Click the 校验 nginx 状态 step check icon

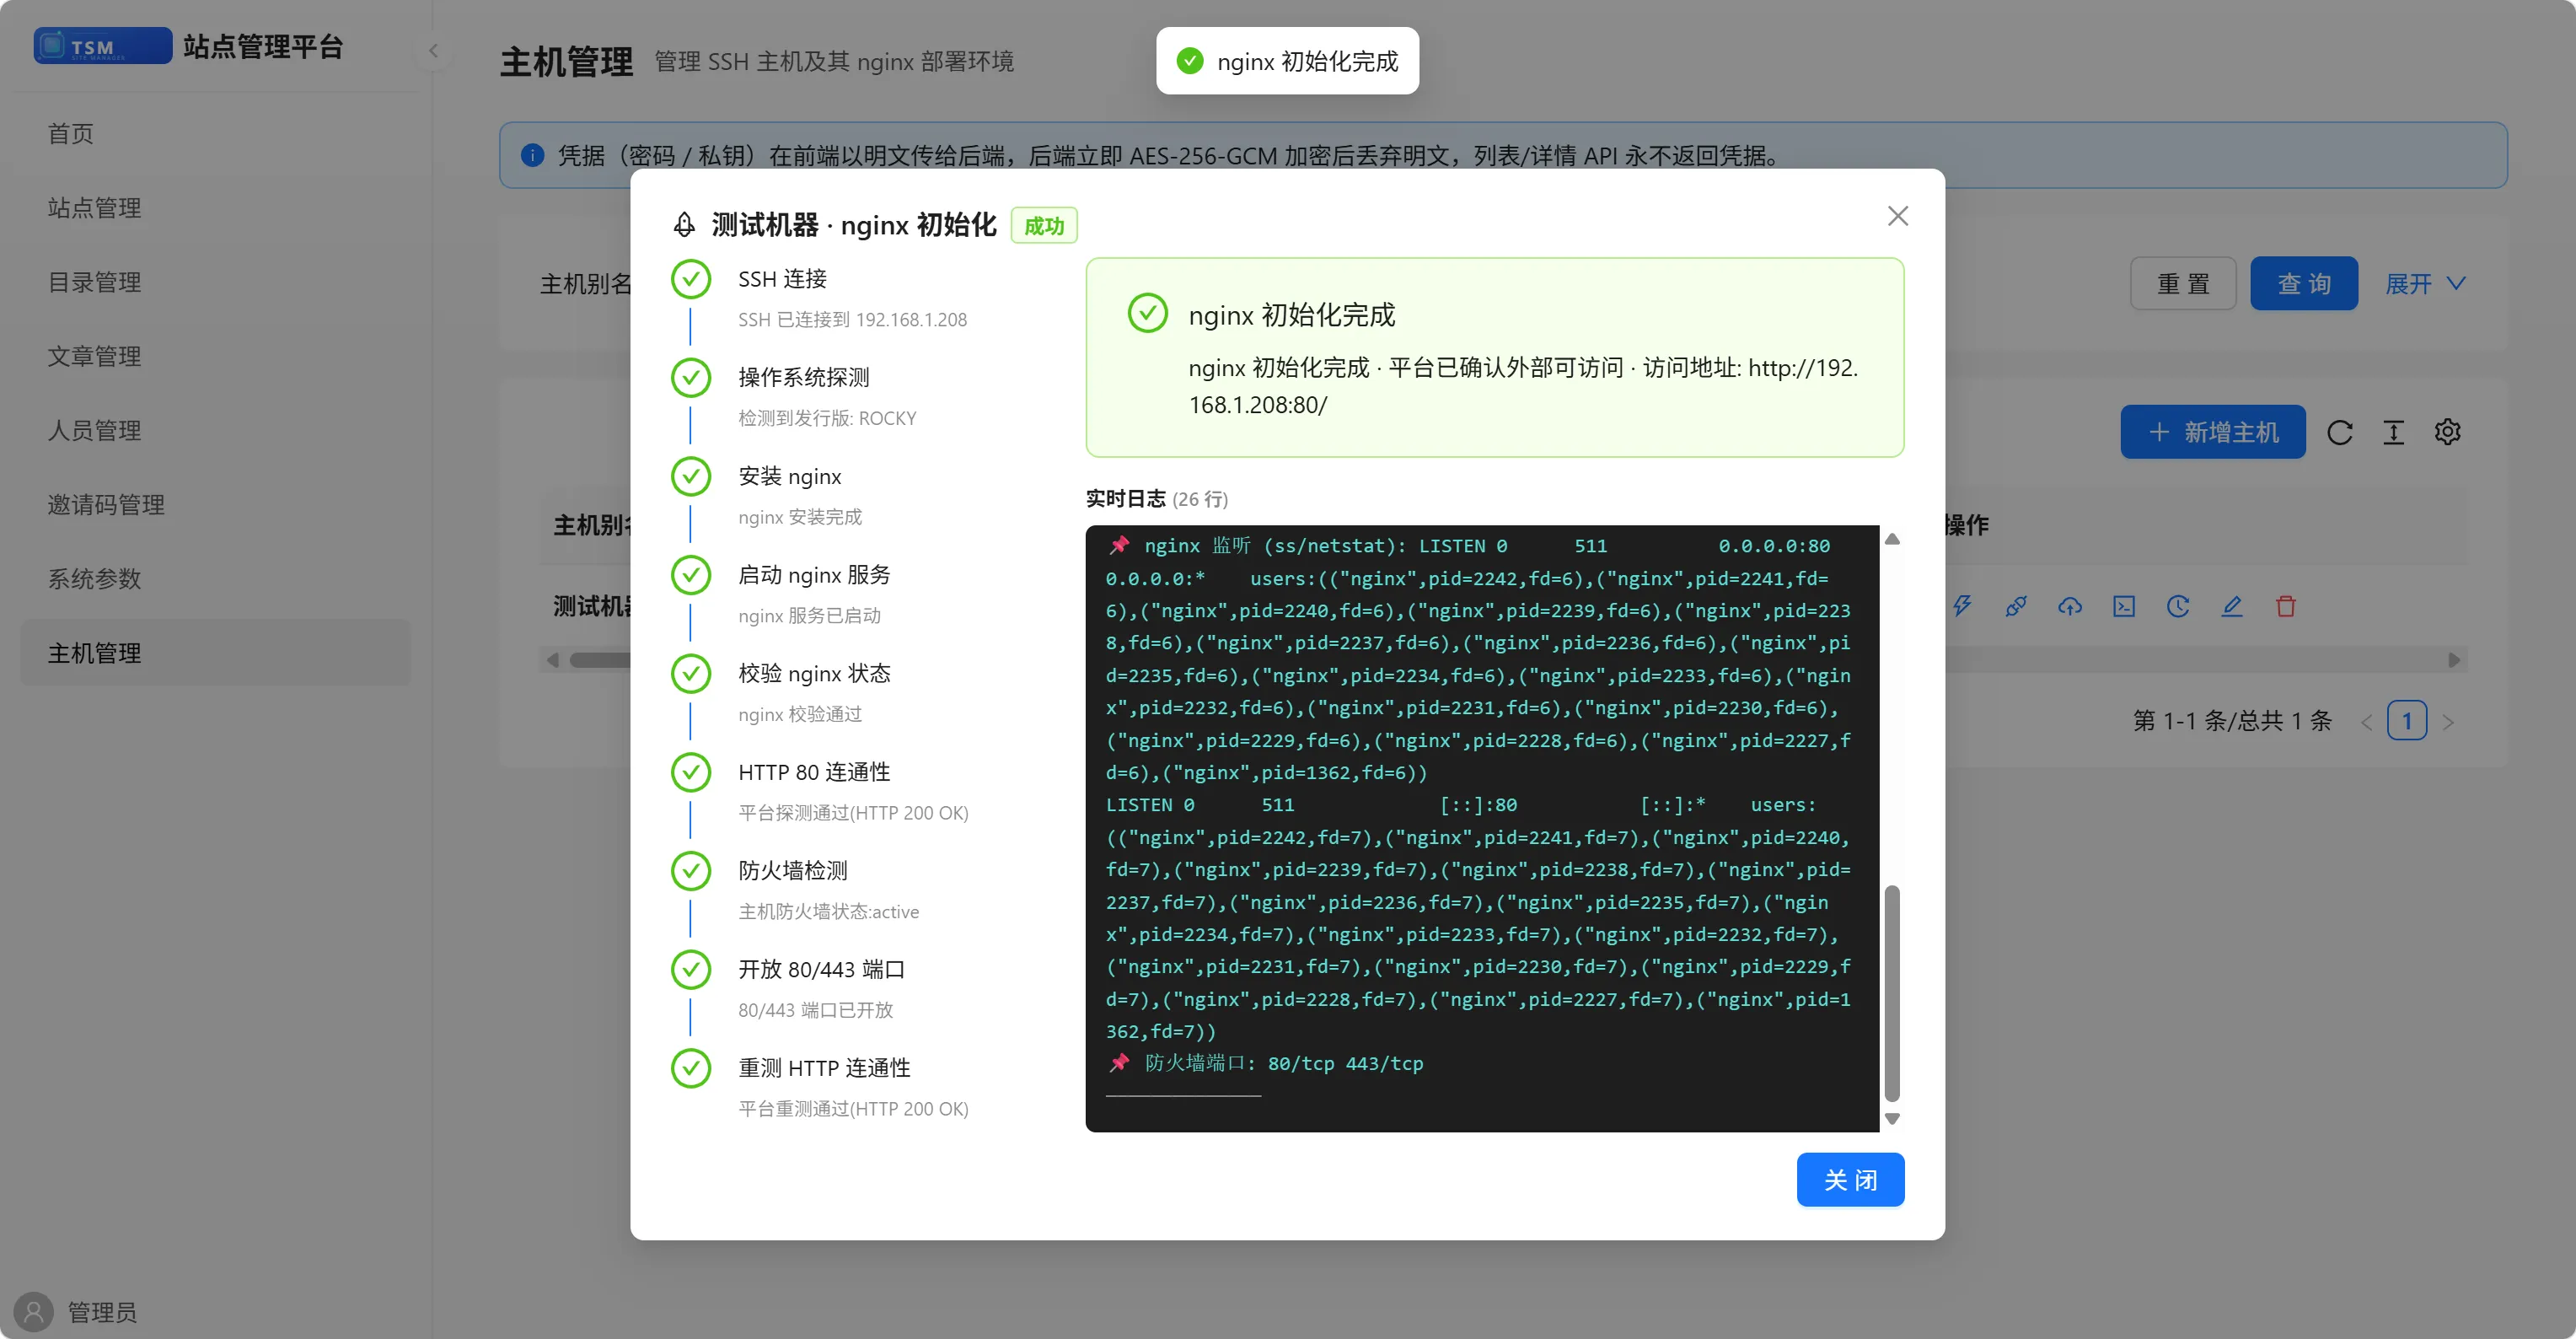coord(691,674)
